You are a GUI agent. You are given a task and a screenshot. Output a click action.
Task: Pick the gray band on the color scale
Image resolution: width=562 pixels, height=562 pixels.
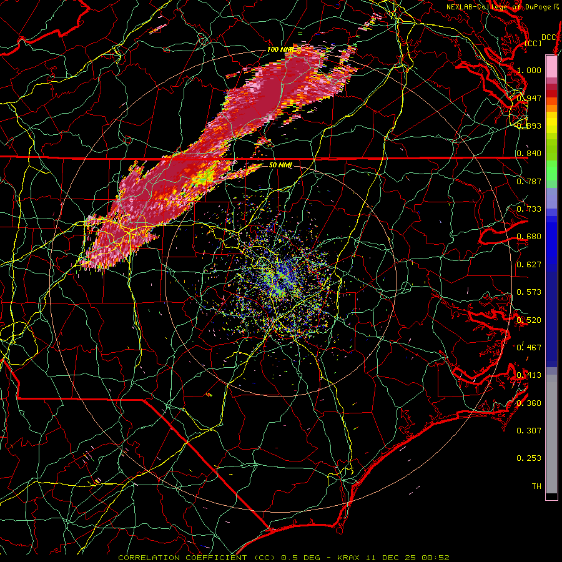point(551,434)
